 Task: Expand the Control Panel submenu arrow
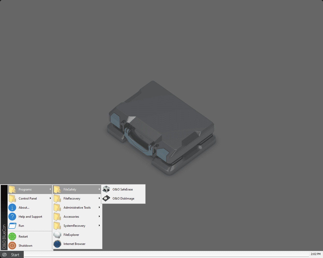(x=50, y=198)
